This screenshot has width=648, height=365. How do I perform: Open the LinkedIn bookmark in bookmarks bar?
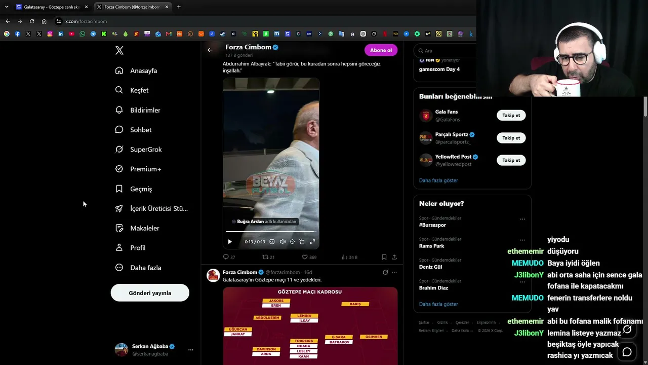(x=61, y=34)
